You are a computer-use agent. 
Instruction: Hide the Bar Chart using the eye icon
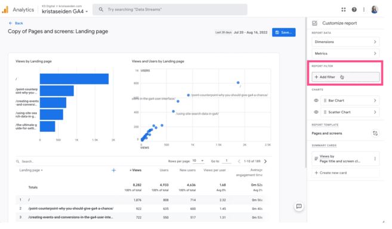coord(316,101)
